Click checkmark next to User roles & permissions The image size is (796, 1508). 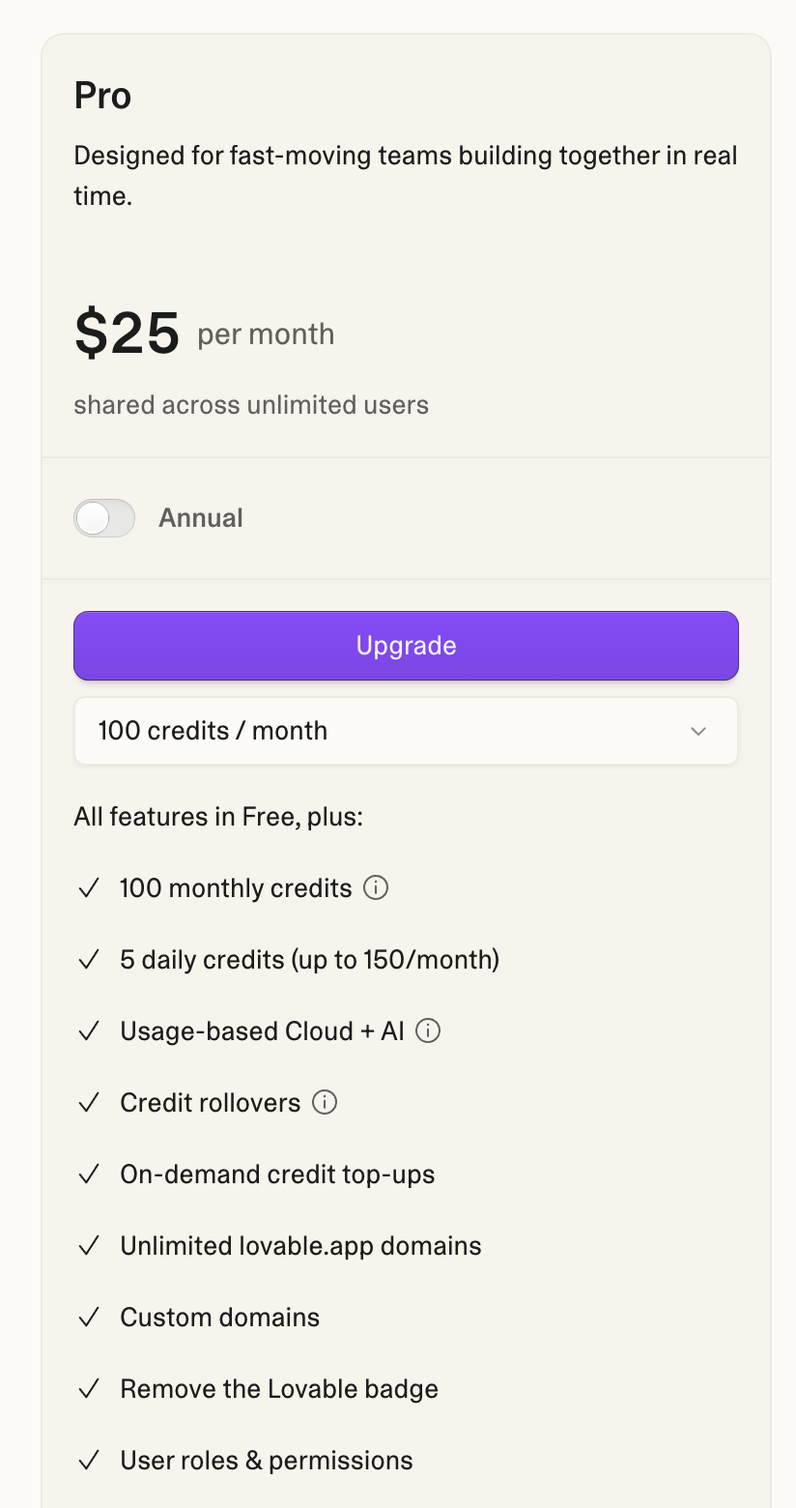point(89,1460)
